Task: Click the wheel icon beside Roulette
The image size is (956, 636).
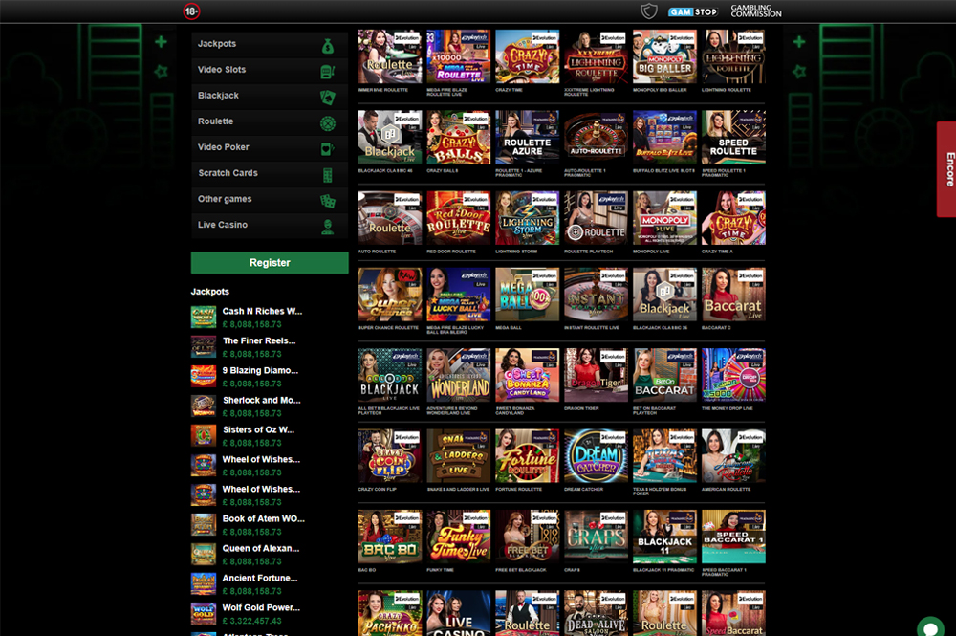Action: click(327, 123)
